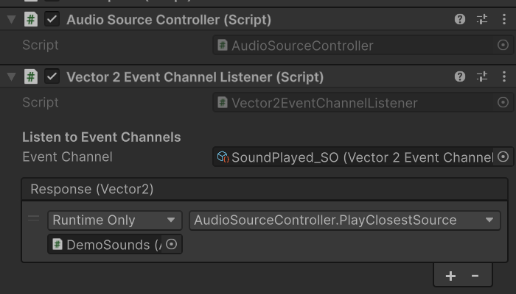This screenshot has height=294, width=516.
Task: Open Vector 2 Event Channel Listener options menu
Action: coord(504,76)
